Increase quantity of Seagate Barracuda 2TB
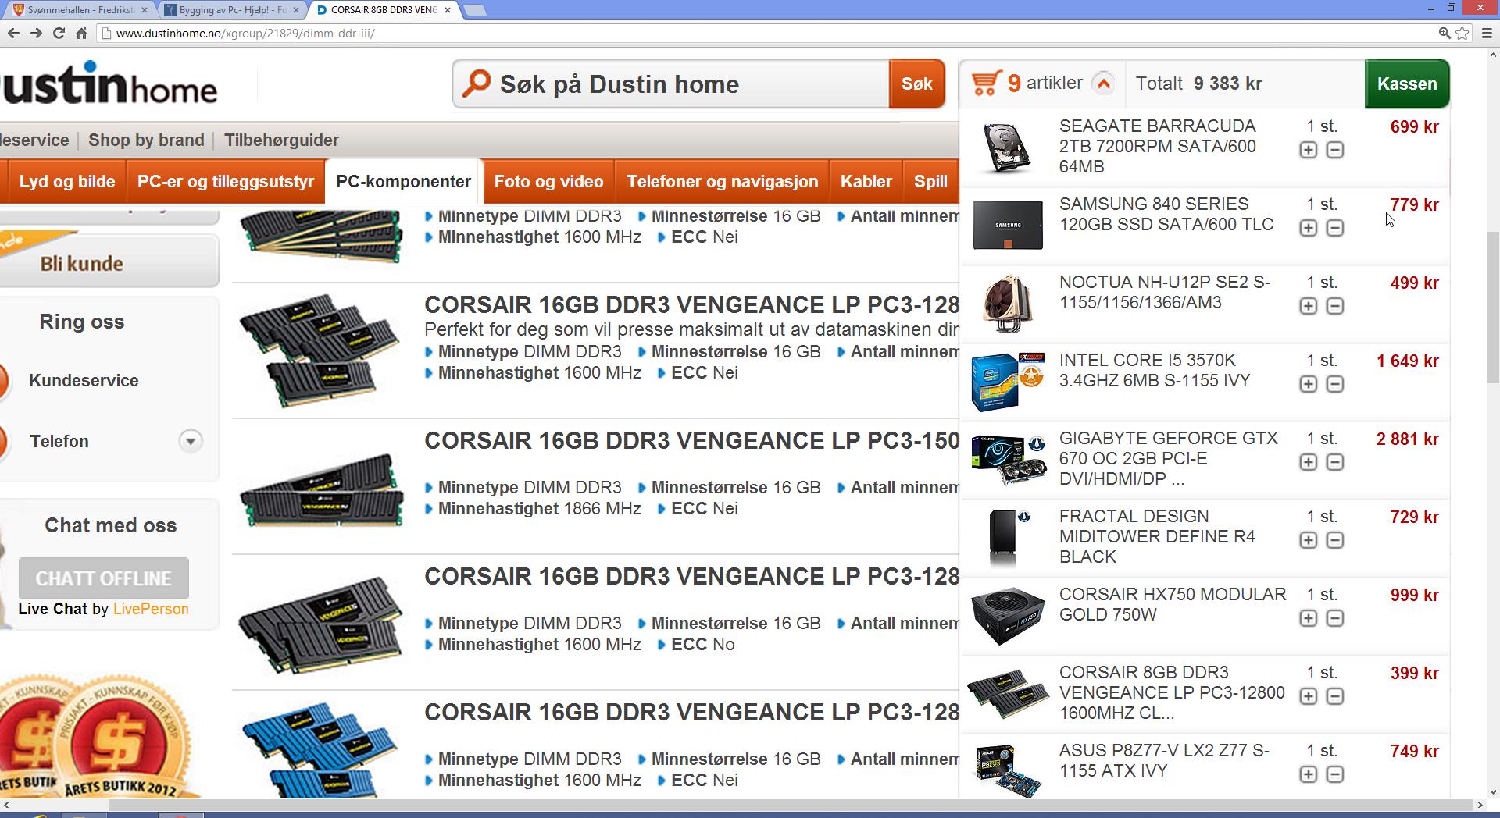Viewport: 1500px width, 818px height. 1309,150
